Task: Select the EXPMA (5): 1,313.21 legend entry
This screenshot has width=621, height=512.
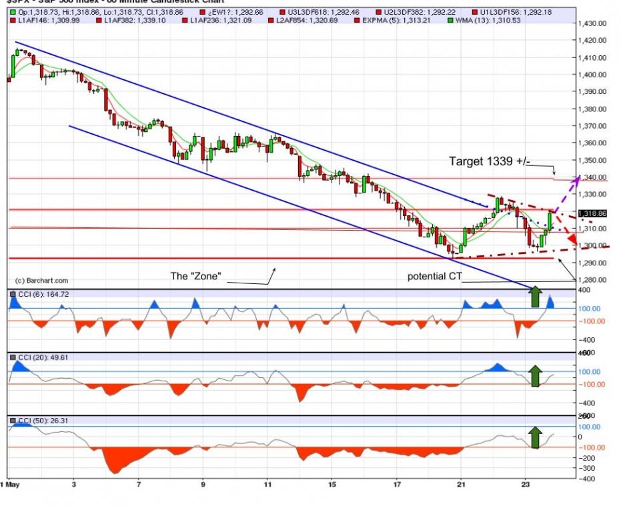Action: [392, 20]
